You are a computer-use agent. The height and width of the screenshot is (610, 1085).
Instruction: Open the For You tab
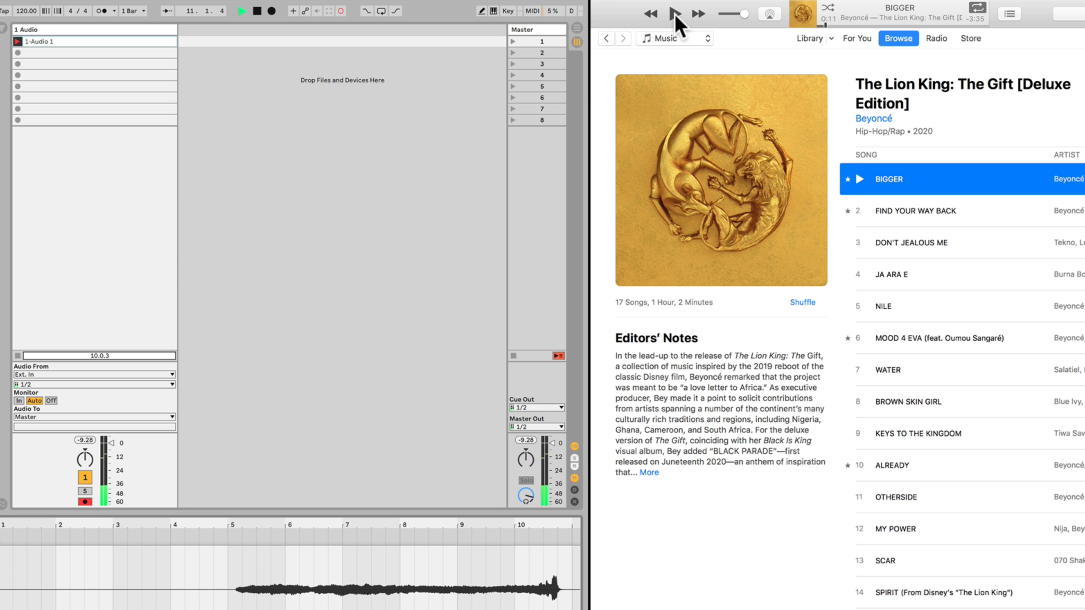(857, 38)
